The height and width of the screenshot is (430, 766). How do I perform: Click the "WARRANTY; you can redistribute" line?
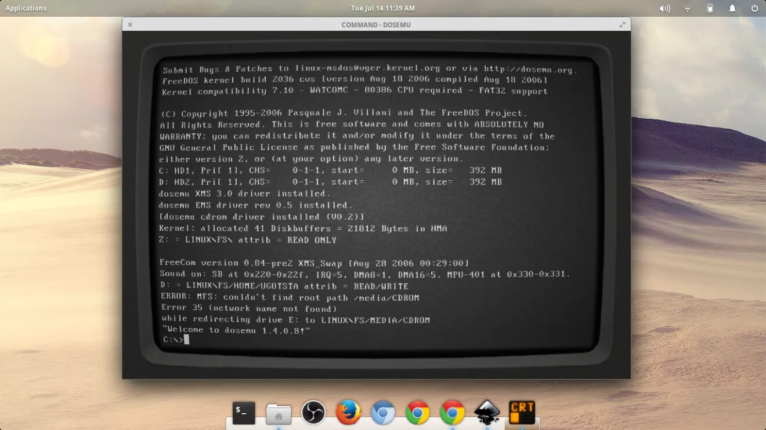click(357, 136)
